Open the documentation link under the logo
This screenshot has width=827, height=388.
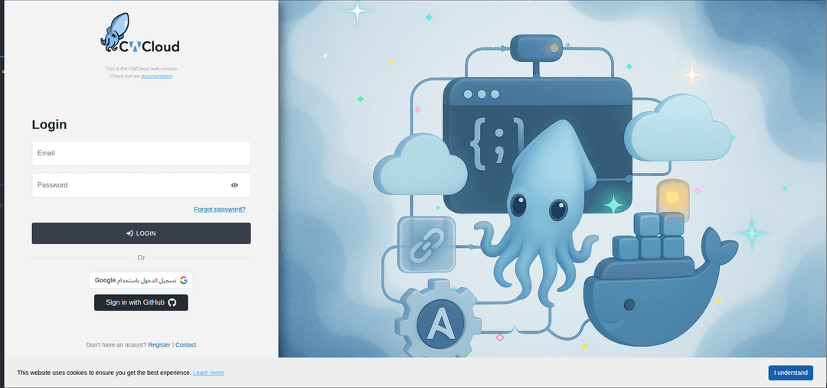[156, 77]
